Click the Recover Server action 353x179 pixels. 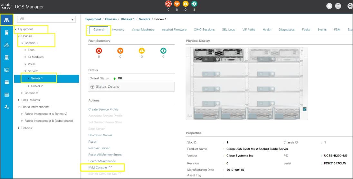pos(99,148)
